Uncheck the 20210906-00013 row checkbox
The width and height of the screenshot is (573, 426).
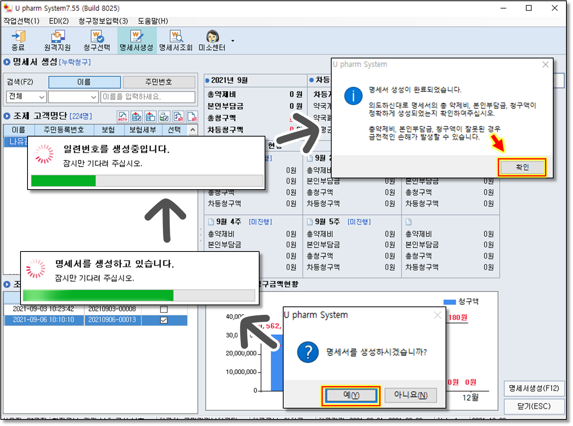[164, 320]
